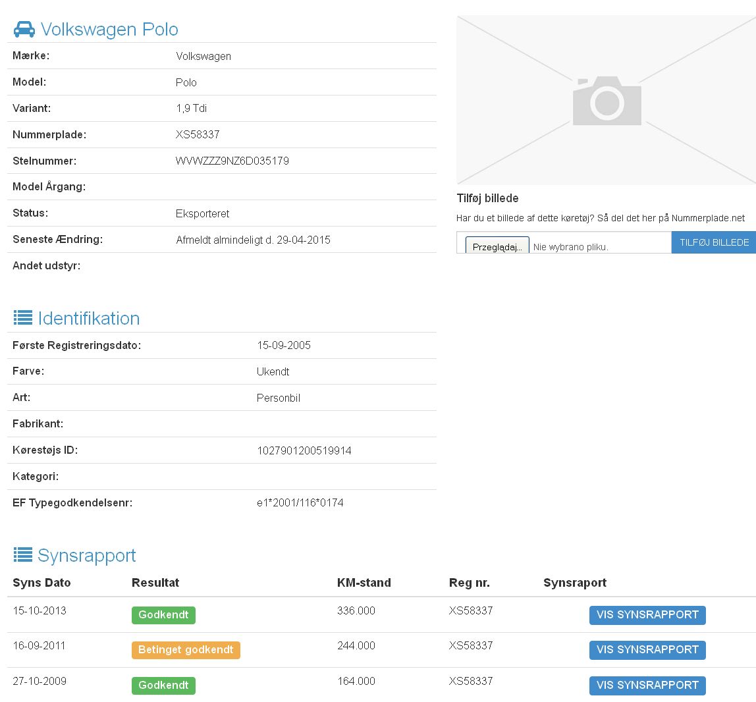Click the Personbil value in the Art row
This screenshot has height=702, width=756.
[x=278, y=398]
